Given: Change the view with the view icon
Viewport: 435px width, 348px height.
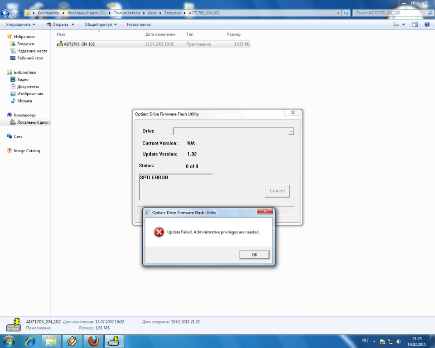Looking at the screenshot, I should (x=396, y=24).
